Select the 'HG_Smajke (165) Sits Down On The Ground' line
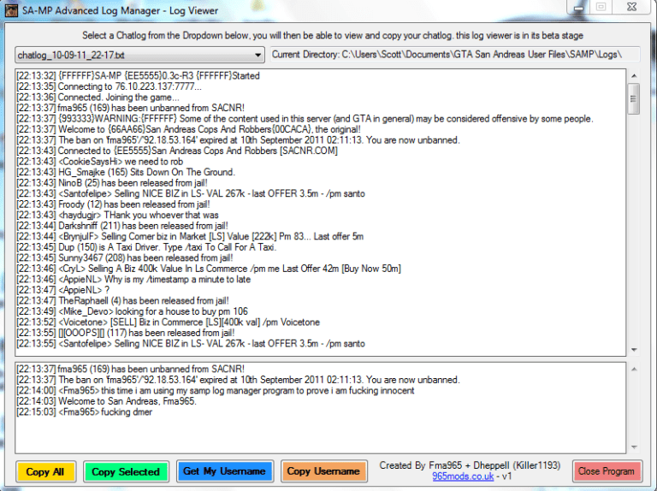The image size is (657, 491). tap(126, 172)
